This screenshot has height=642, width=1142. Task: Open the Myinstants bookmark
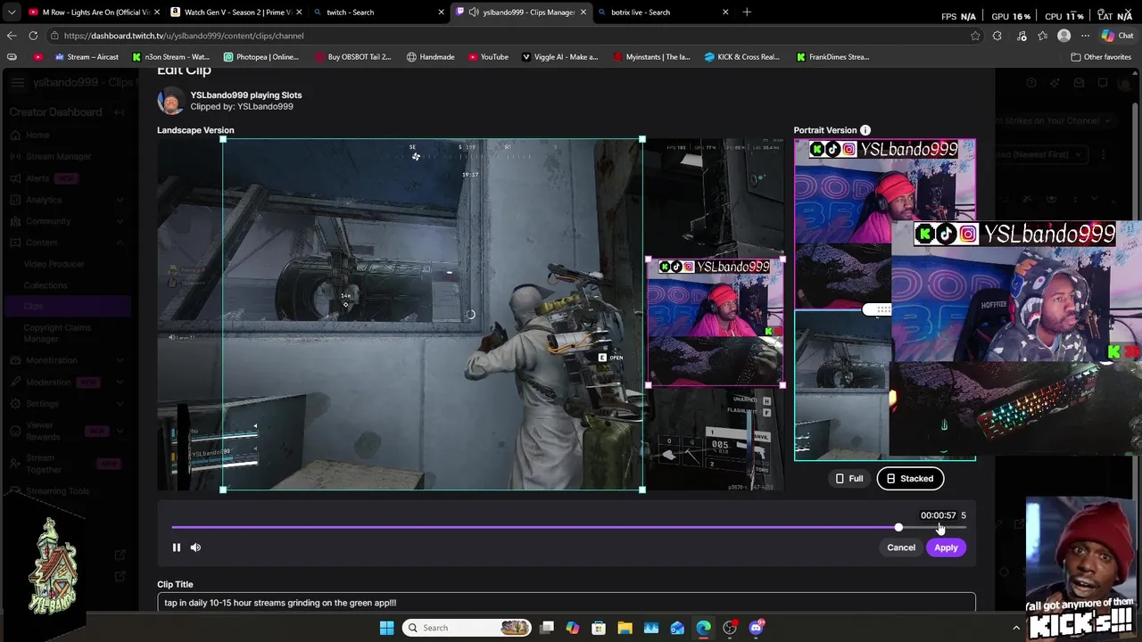651,57
